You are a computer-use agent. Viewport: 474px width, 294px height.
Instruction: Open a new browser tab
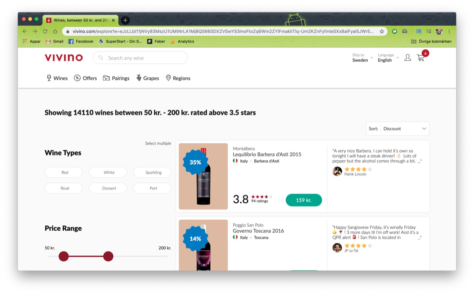pyautogui.click(x=125, y=20)
